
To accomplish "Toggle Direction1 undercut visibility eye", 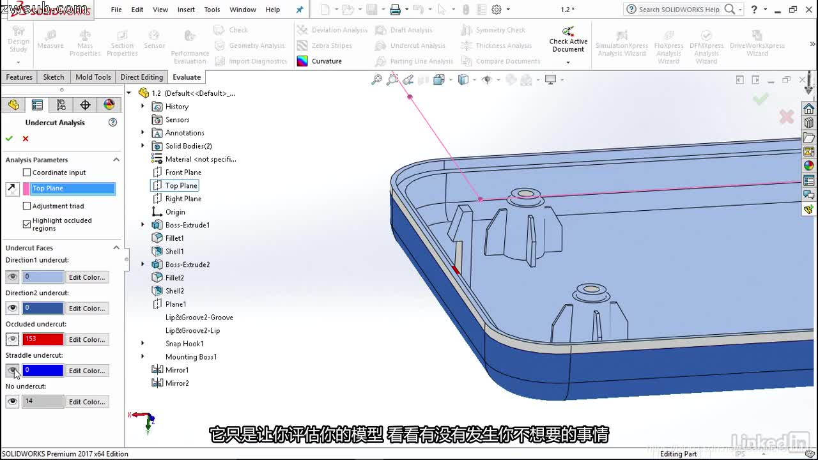I will click(x=12, y=277).
